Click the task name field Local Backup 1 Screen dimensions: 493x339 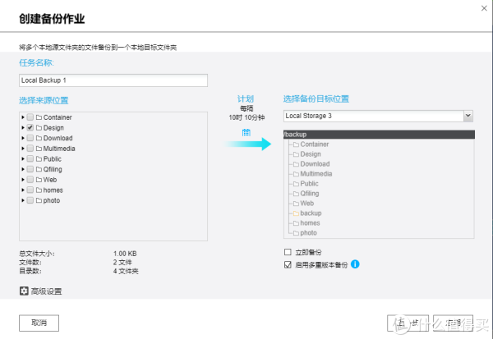(113, 80)
